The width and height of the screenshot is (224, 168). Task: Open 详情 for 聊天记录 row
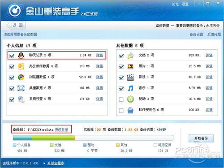99,55
